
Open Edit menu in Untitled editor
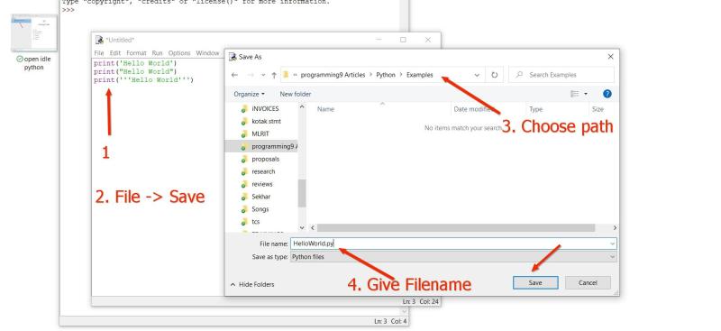point(115,53)
